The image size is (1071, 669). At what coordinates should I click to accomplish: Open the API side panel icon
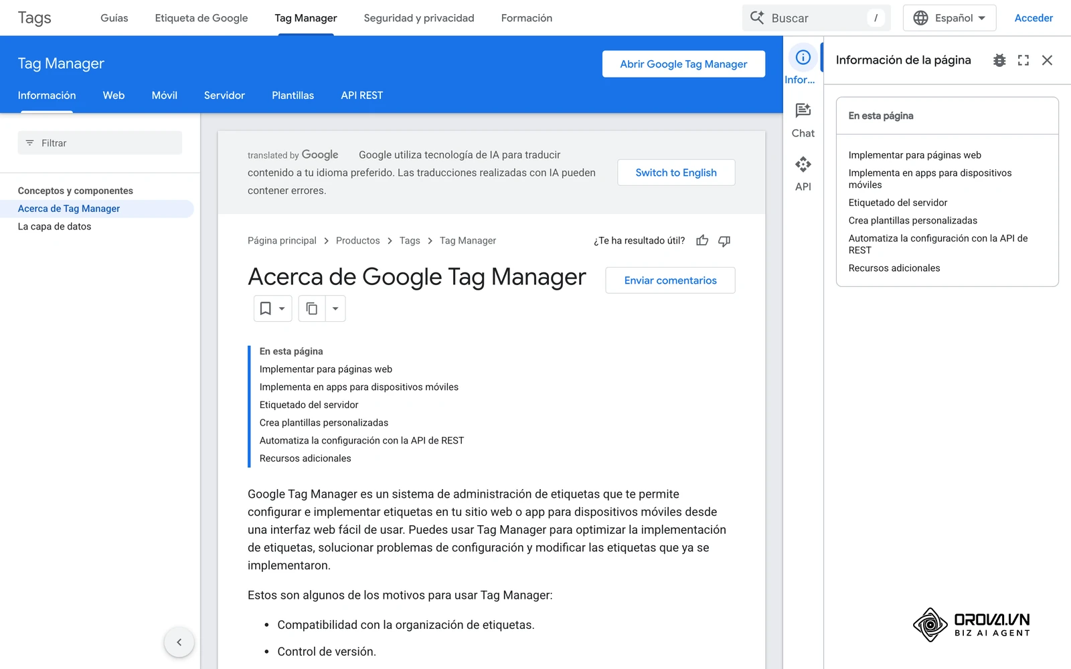coord(803,174)
